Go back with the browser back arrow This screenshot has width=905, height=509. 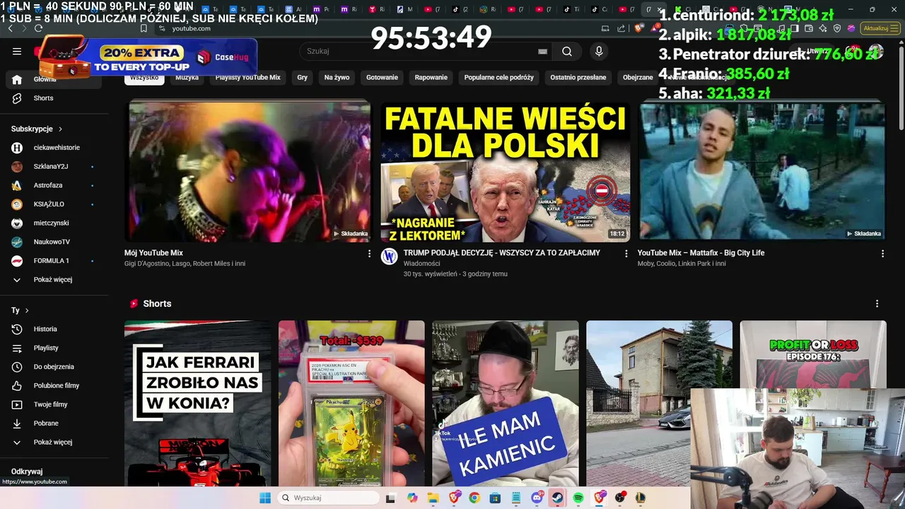click(10, 28)
